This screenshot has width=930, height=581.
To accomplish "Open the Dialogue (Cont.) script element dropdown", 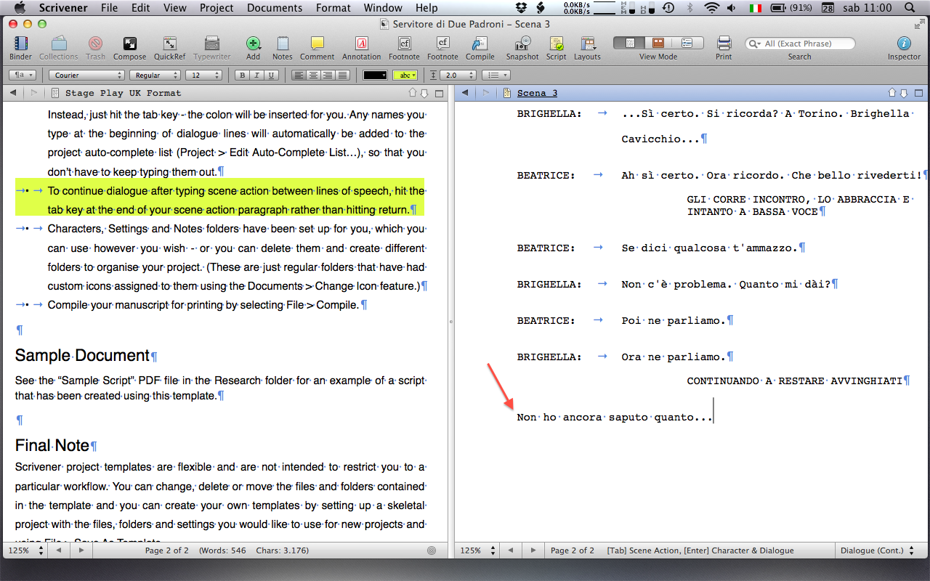I will click(877, 550).
